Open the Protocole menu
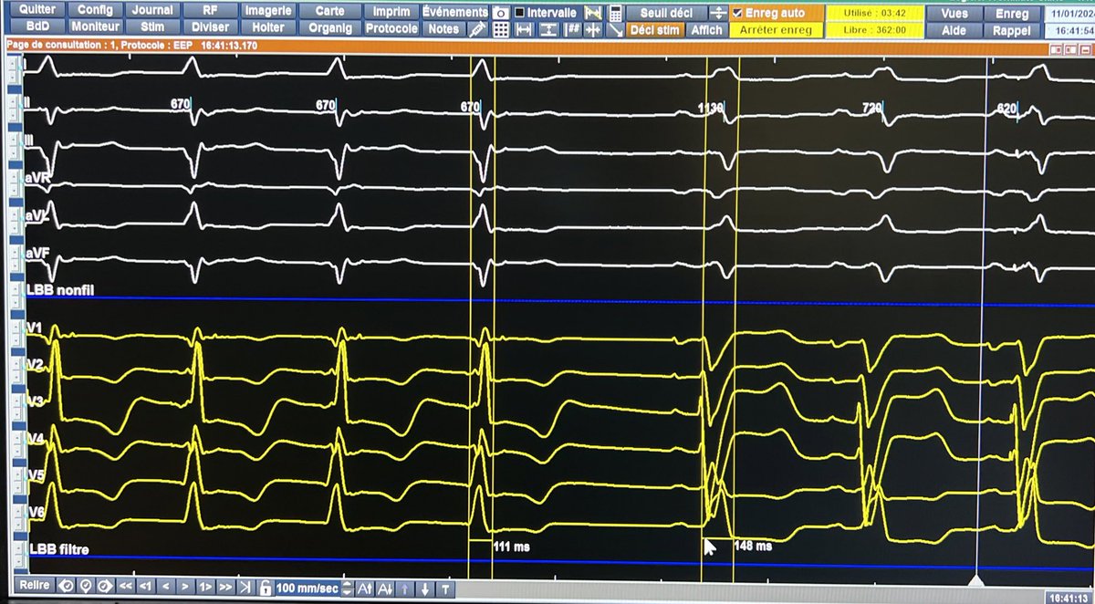The height and width of the screenshot is (604, 1095). [x=391, y=28]
